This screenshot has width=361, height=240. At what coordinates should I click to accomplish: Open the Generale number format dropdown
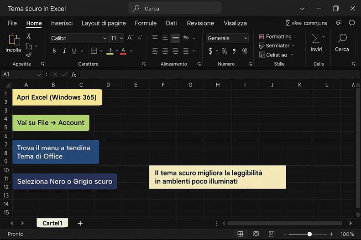[246, 38]
